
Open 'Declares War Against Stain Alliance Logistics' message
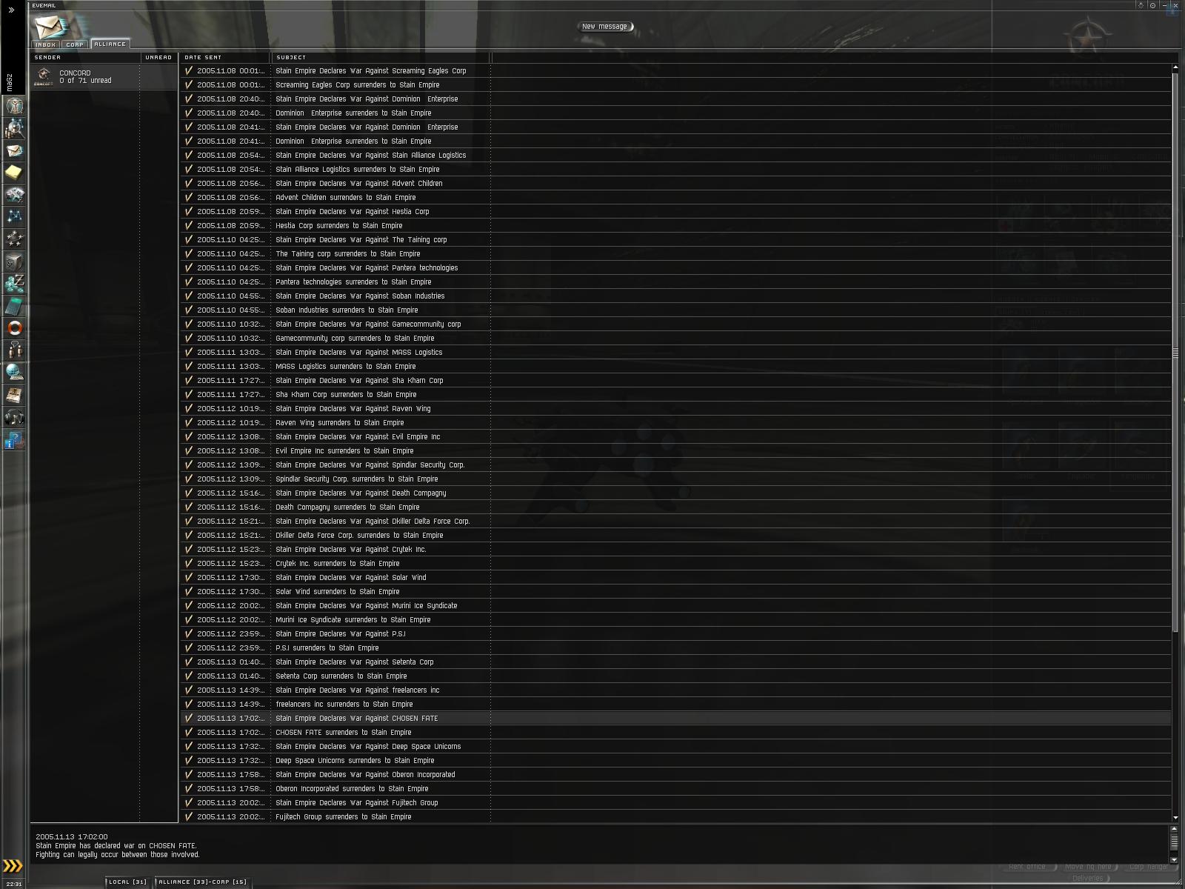pyautogui.click(x=676, y=156)
